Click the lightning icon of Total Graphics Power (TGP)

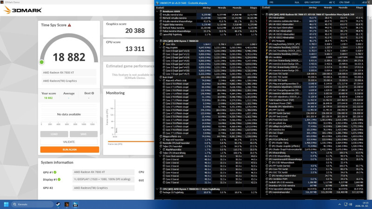pyautogui.click(x=267, y=100)
